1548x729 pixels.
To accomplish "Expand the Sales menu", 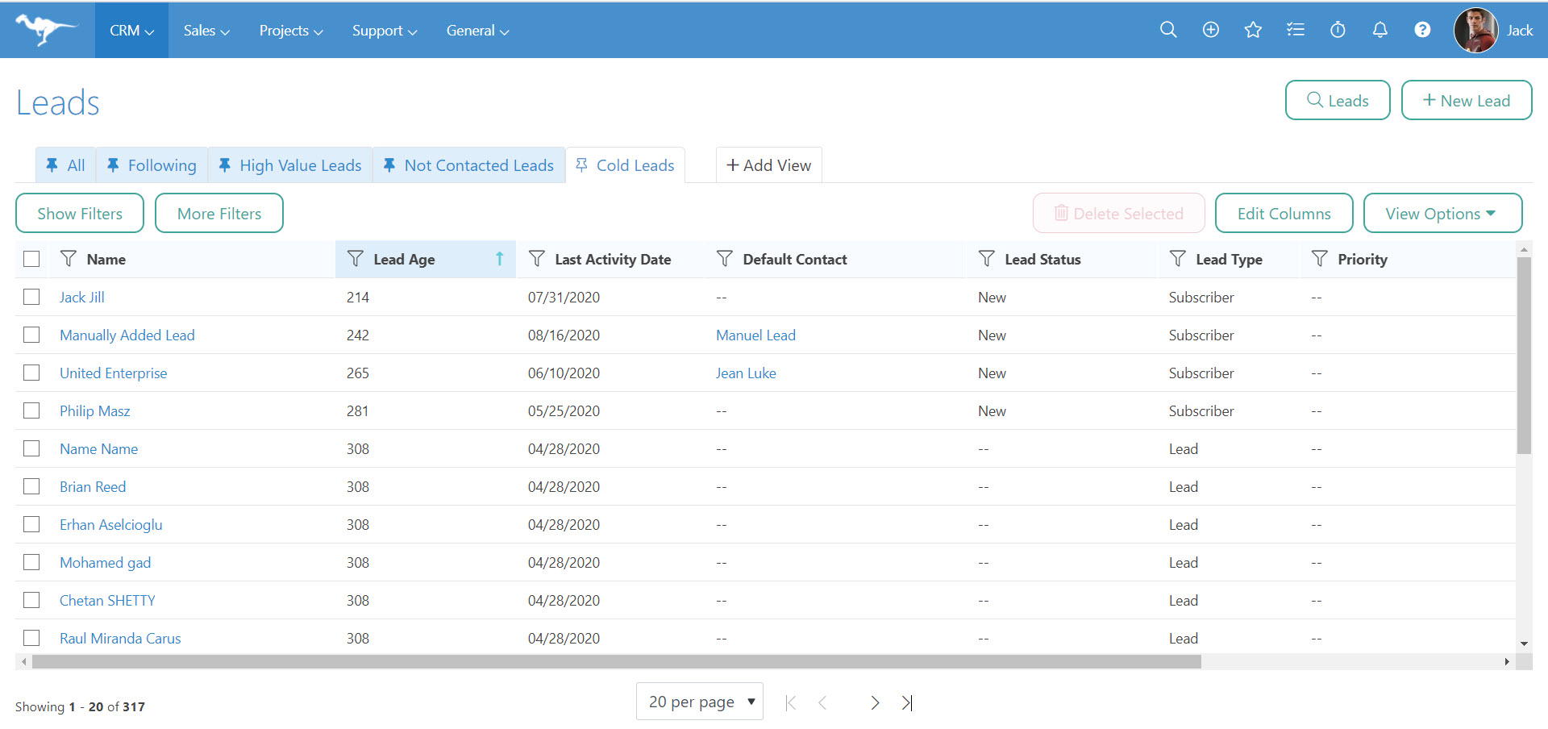I will [206, 30].
